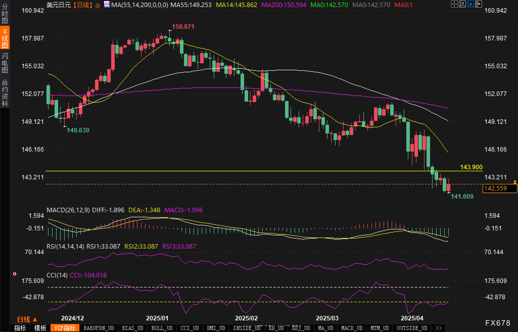The image size is (518, 332).
Task: Click the red sun alert icon
Action: click(15, 274)
